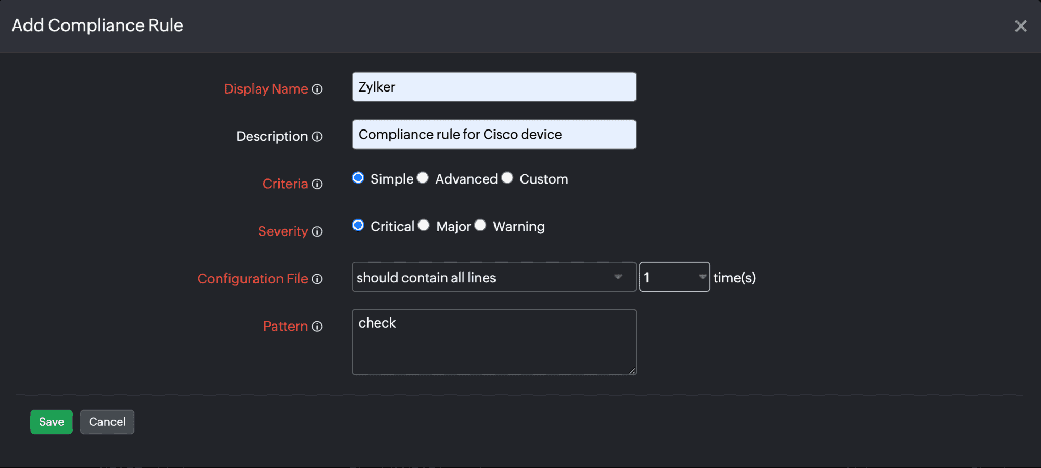Select the Advanced criteria option
1041x468 pixels.
coord(423,178)
